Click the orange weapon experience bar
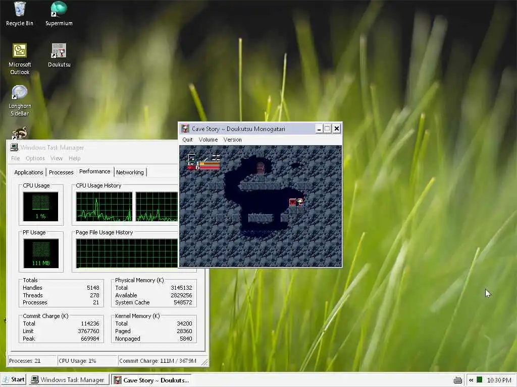517x387 pixels. (210, 163)
